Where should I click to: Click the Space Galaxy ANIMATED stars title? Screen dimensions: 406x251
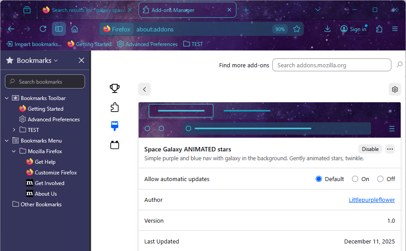pos(187,149)
